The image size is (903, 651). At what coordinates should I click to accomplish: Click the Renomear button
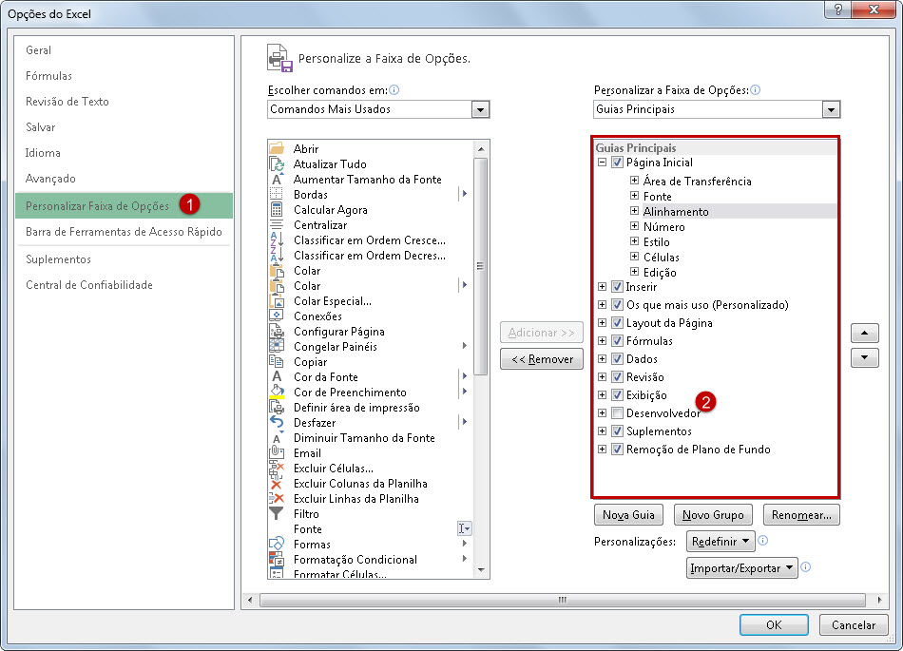tap(801, 515)
